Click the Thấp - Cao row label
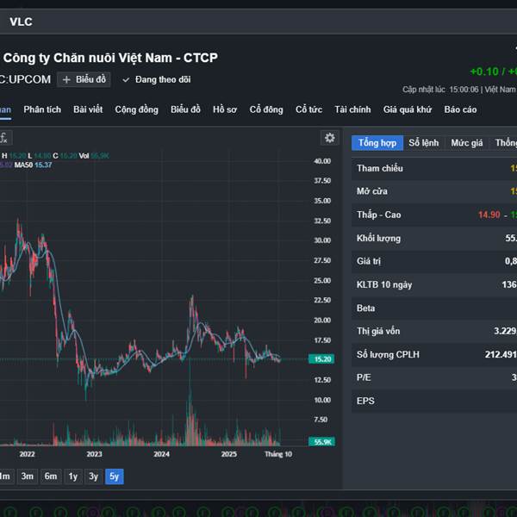Screen dimensions: 517x517 (x=379, y=215)
